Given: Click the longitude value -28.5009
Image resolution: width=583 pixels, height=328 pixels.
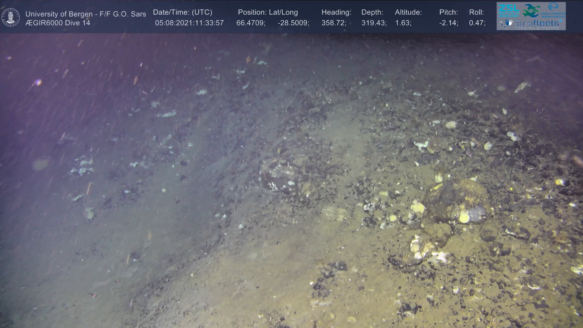Looking at the screenshot, I should [293, 23].
